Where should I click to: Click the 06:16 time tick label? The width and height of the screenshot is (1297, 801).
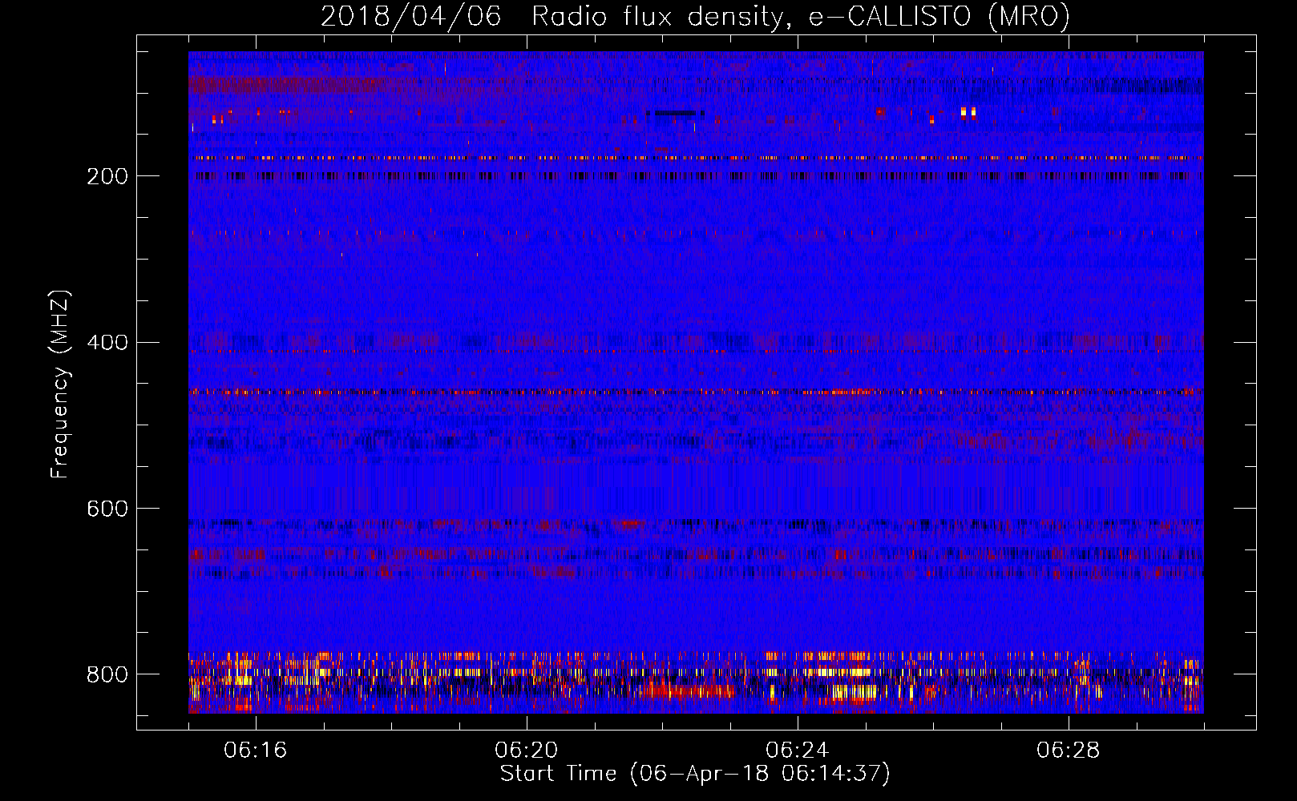click(256, 751)
